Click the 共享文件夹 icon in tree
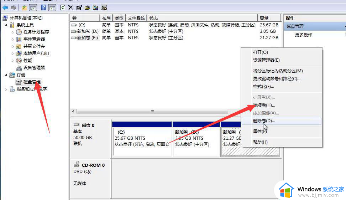The image size is (346, 200). pyautogui.click(x=19, y=46)
